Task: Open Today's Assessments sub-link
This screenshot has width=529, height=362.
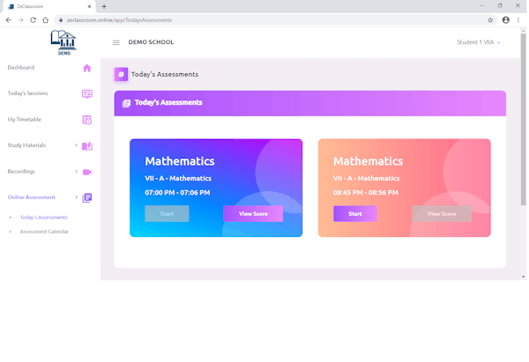Action: click(x=43, y=218)
